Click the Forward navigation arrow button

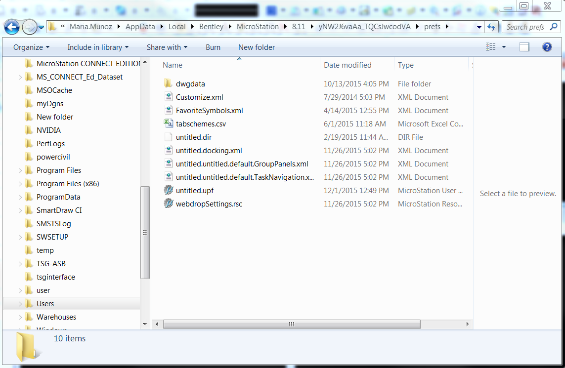[x=29, y=27]
